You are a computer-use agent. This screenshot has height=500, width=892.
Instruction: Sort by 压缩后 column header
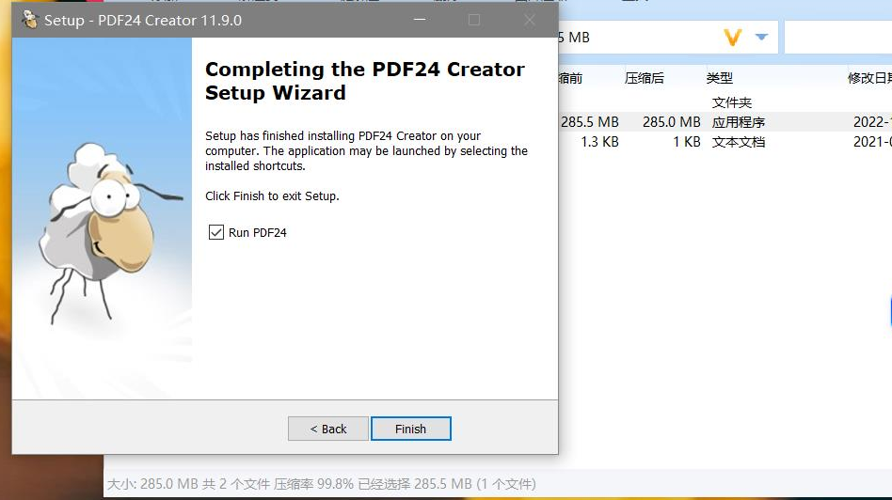pos(644,78)
